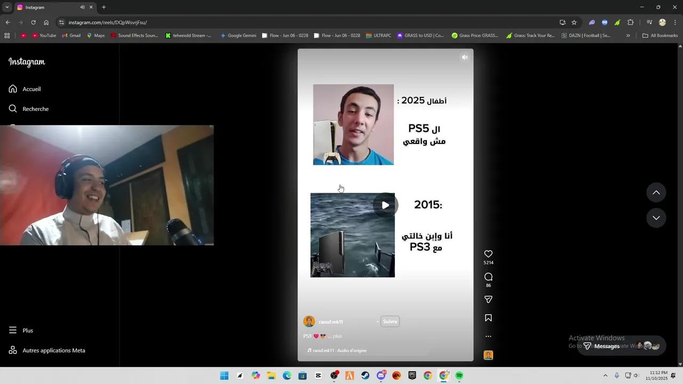
Task: Open the media control toolbar icon
Action: pyautogui.click(x=649, y=22)
